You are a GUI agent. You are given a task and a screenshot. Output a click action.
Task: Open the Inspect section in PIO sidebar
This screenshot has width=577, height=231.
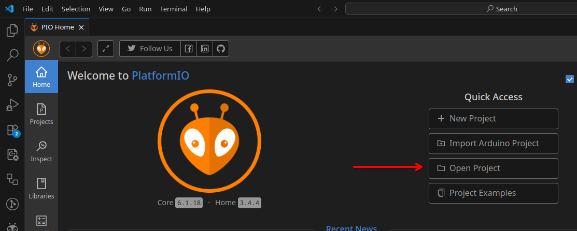pyautogui.click(x=41, y=151)
